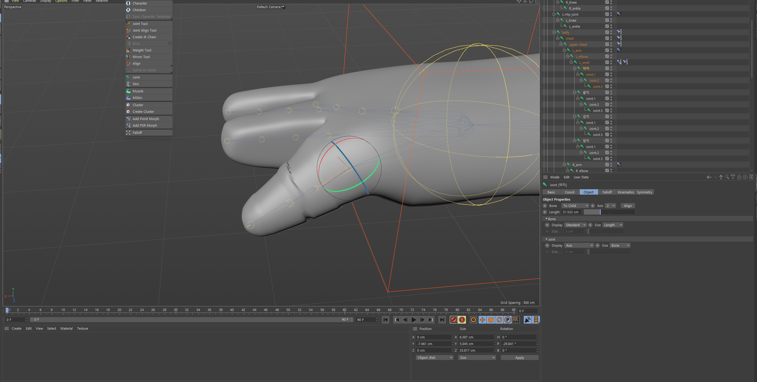
Task: Toggle Scale keyframe recording icon
Action: [491, 320]
